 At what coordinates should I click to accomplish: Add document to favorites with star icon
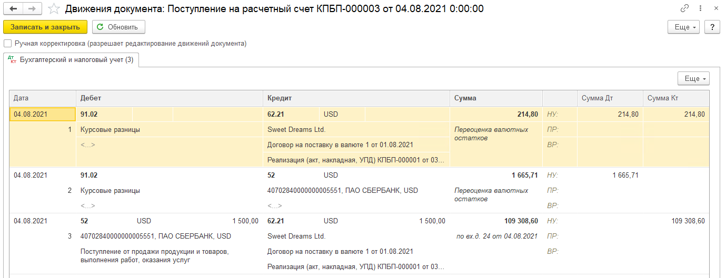pyautogui.click(x=54, y=8)
